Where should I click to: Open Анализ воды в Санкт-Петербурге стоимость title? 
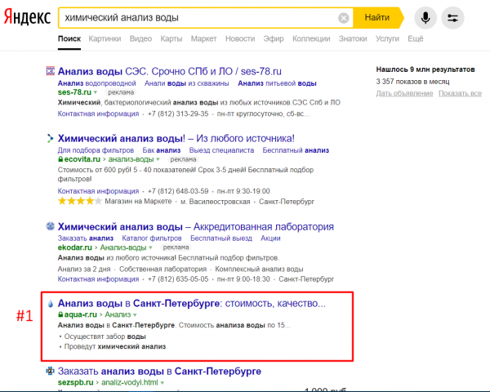(x=192, y=303)
